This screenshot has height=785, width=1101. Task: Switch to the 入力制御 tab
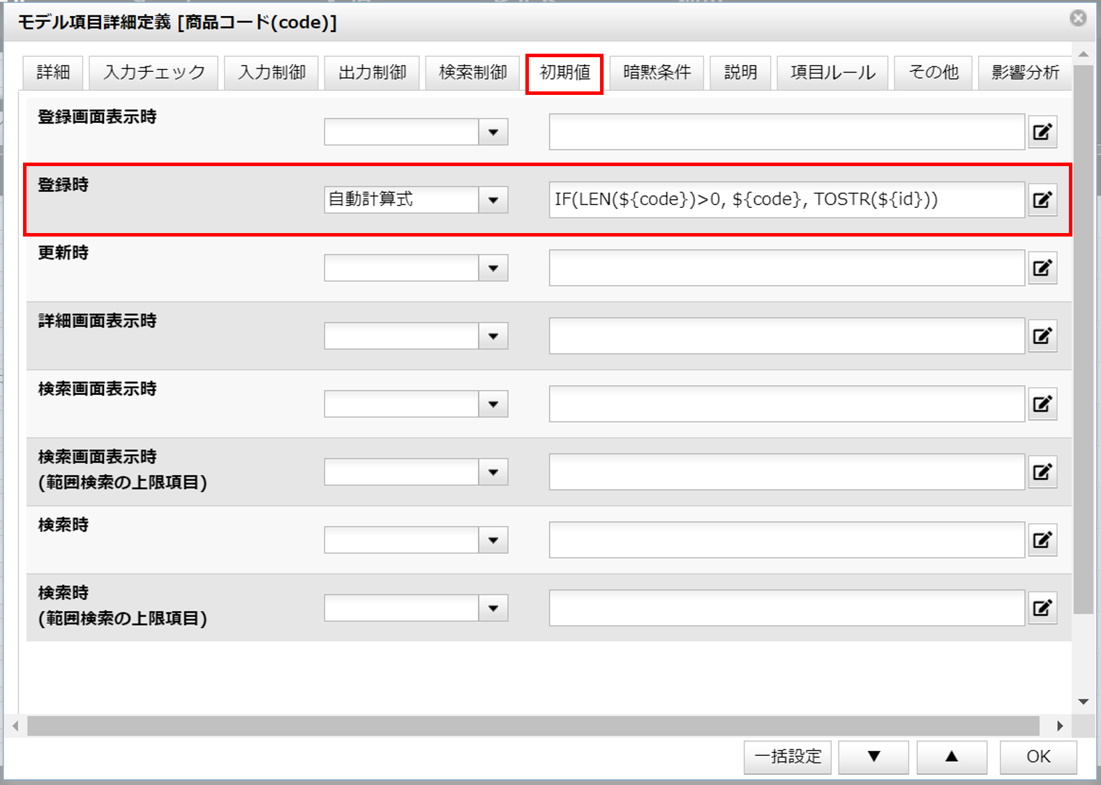271,73
